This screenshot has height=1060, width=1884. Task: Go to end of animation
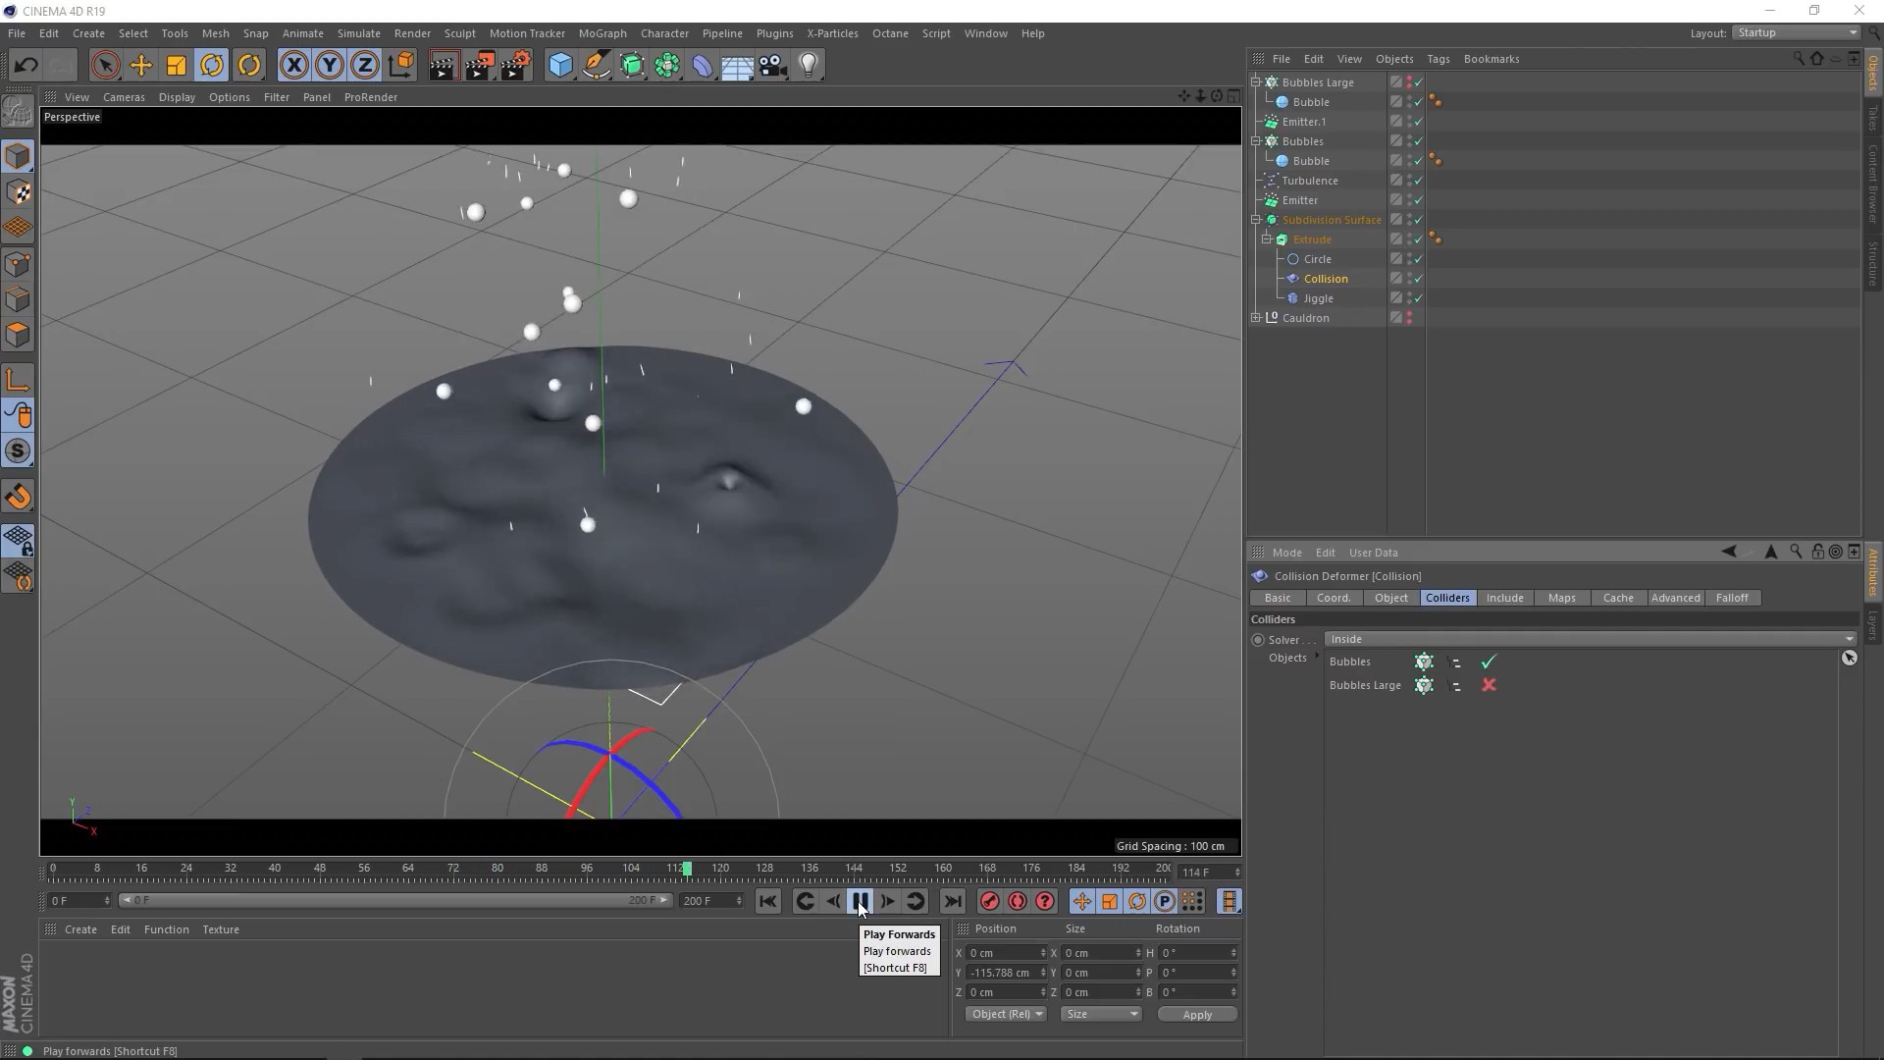[953, 902]
